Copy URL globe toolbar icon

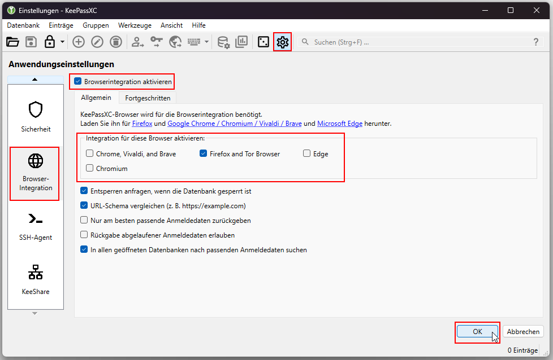coord(175,42)
